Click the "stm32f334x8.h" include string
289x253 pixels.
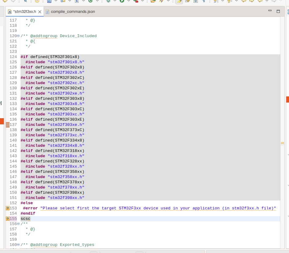click(66, 146)
